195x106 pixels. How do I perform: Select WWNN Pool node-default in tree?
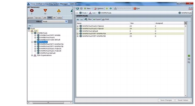(49, 40)
